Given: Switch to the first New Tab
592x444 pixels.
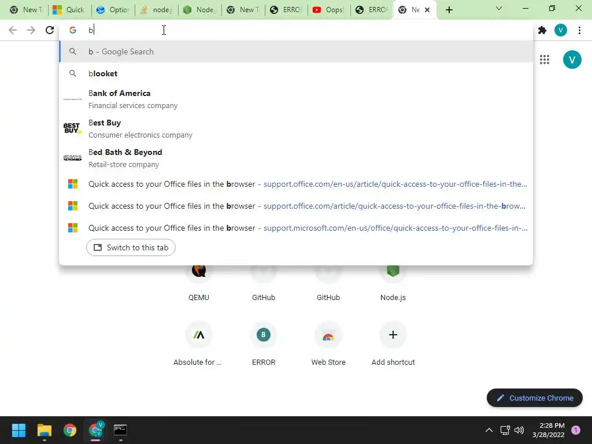Looking at the screenshot, I should [x=25, y=10].
